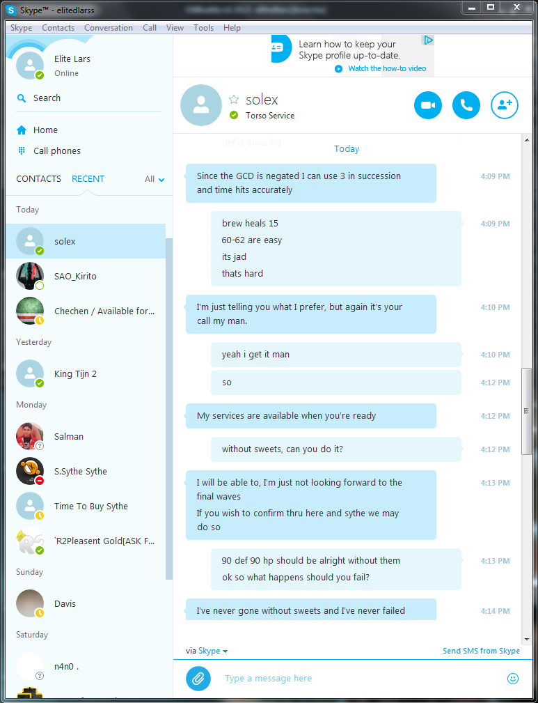
Task: Open the Tools menu
Action: pyautogui.click(x=203, y=28)
